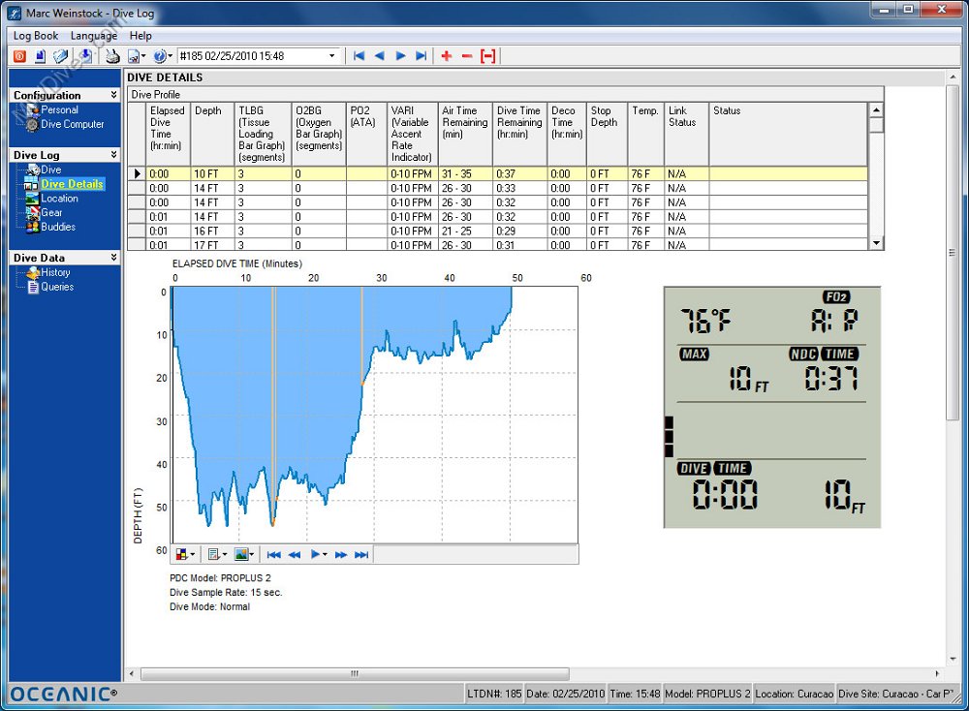This screenshot has height=711, width=969.
Task: Click the red bracketed minus toolbar icon
Action: 488,56
